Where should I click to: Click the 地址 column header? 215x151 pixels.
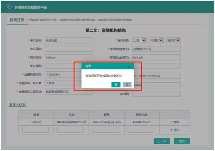[71, 115]
